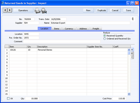The height and width of the screenshot is (103, 140).
Task: Click the Description column header
Action: click(62, 47)
